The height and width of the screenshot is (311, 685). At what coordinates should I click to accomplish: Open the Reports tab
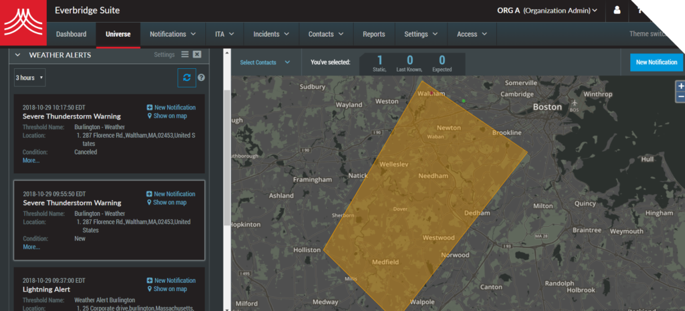[374, 34]
